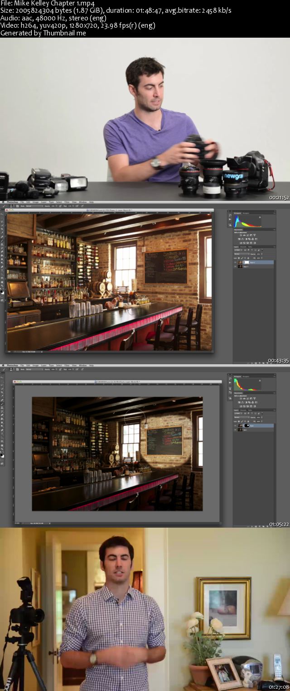Toggle bottom layer visibility in the 00:43:35 frame
The height and width of the screenshot is (691, 290).
tap(235, 266)
